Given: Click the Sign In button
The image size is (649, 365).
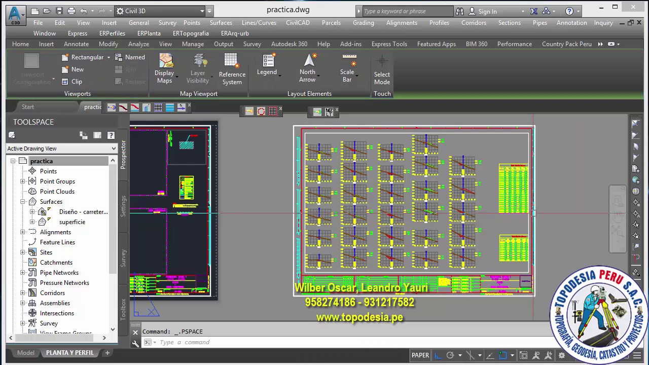Looking at the screenshot, I should point(483,11).
